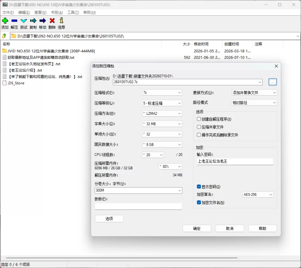
Task: Click the Extract (解压) minus icon
Action: pyautogui.click(x=14, y=21)
